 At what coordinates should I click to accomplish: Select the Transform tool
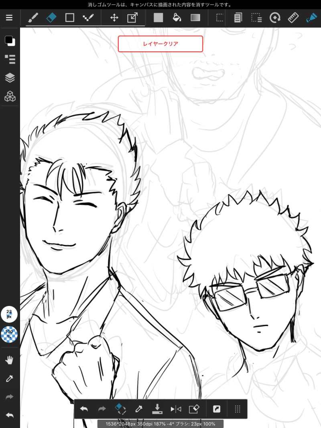point(132,18)
